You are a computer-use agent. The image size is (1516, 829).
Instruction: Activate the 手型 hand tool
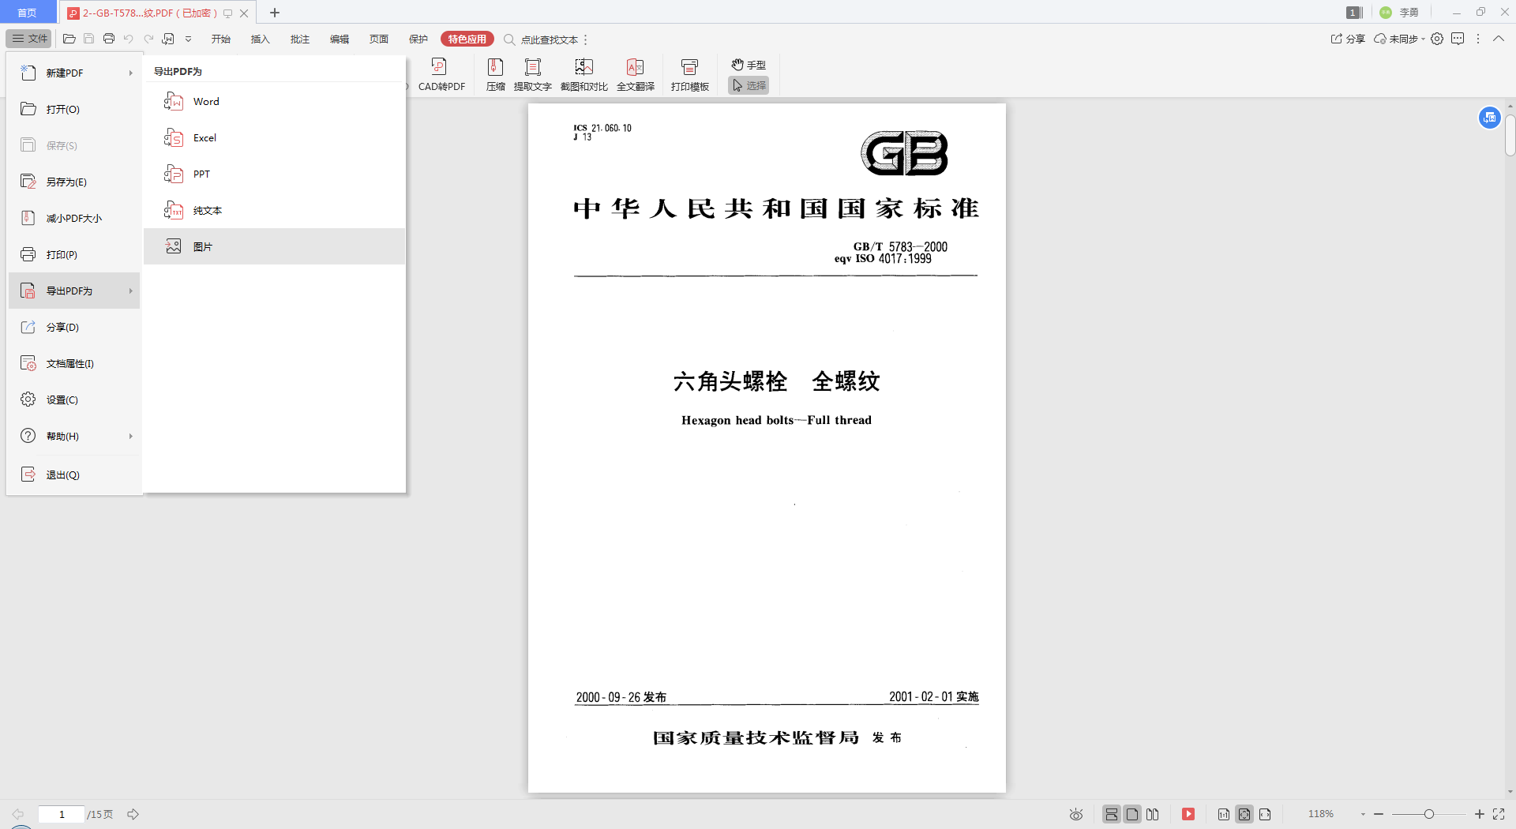click(x=749, y=65)
